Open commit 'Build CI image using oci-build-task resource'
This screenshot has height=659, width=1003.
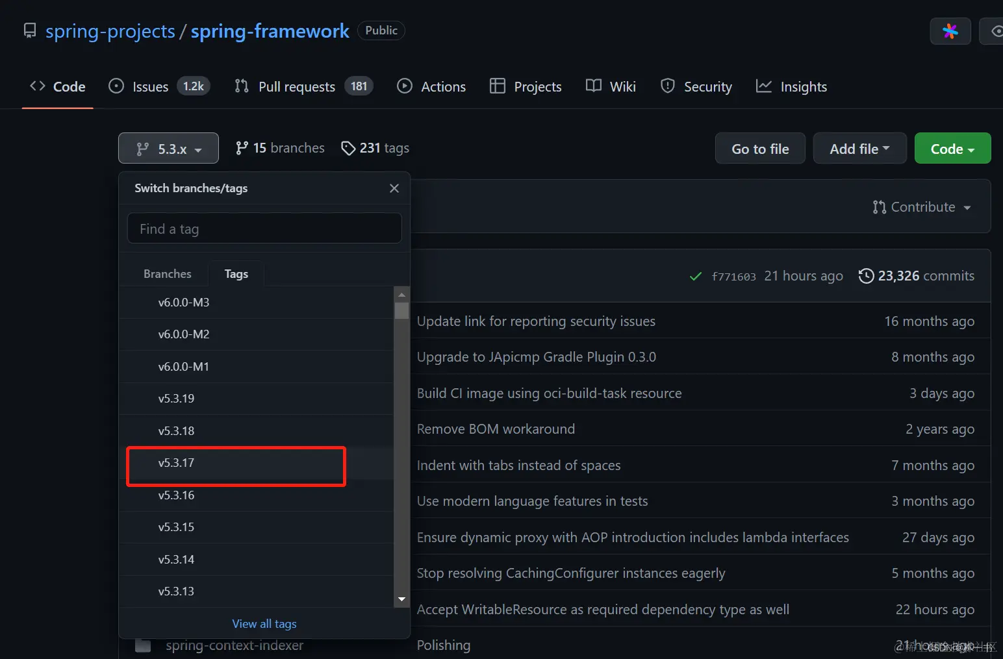pyautogui.click(x=550, y=393)
